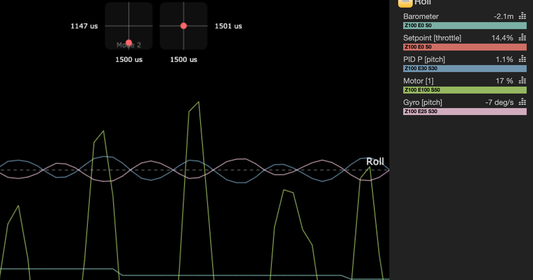Select the Motor [1] legend label
Image resolution: width=533 pixels, height=280 pixels.
[418, 81]
